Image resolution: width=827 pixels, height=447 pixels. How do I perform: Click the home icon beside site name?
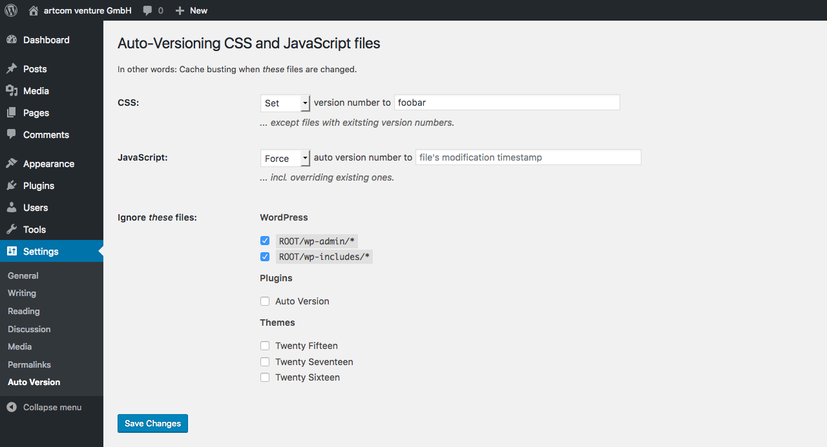click(34, 10)
